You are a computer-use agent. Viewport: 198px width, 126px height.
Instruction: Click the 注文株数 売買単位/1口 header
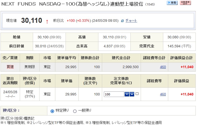(x=121, y=81)
